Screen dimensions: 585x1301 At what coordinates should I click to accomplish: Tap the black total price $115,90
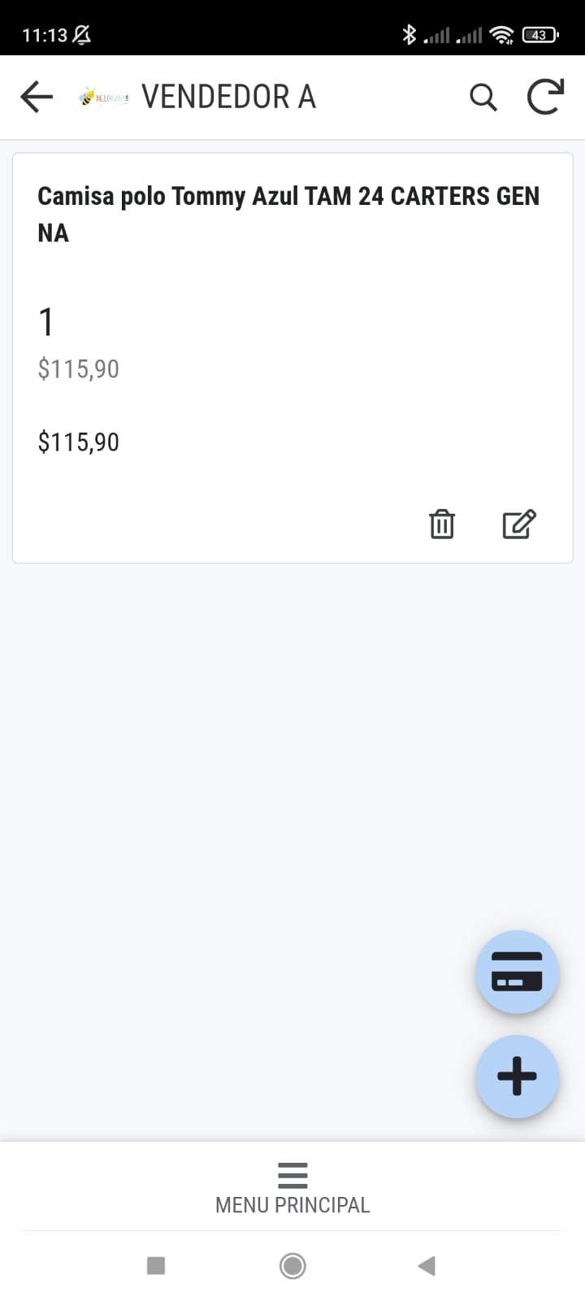(x=79, y=442)
